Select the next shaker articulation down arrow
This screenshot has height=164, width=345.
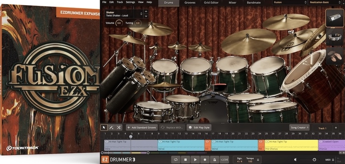click(146, 16)
